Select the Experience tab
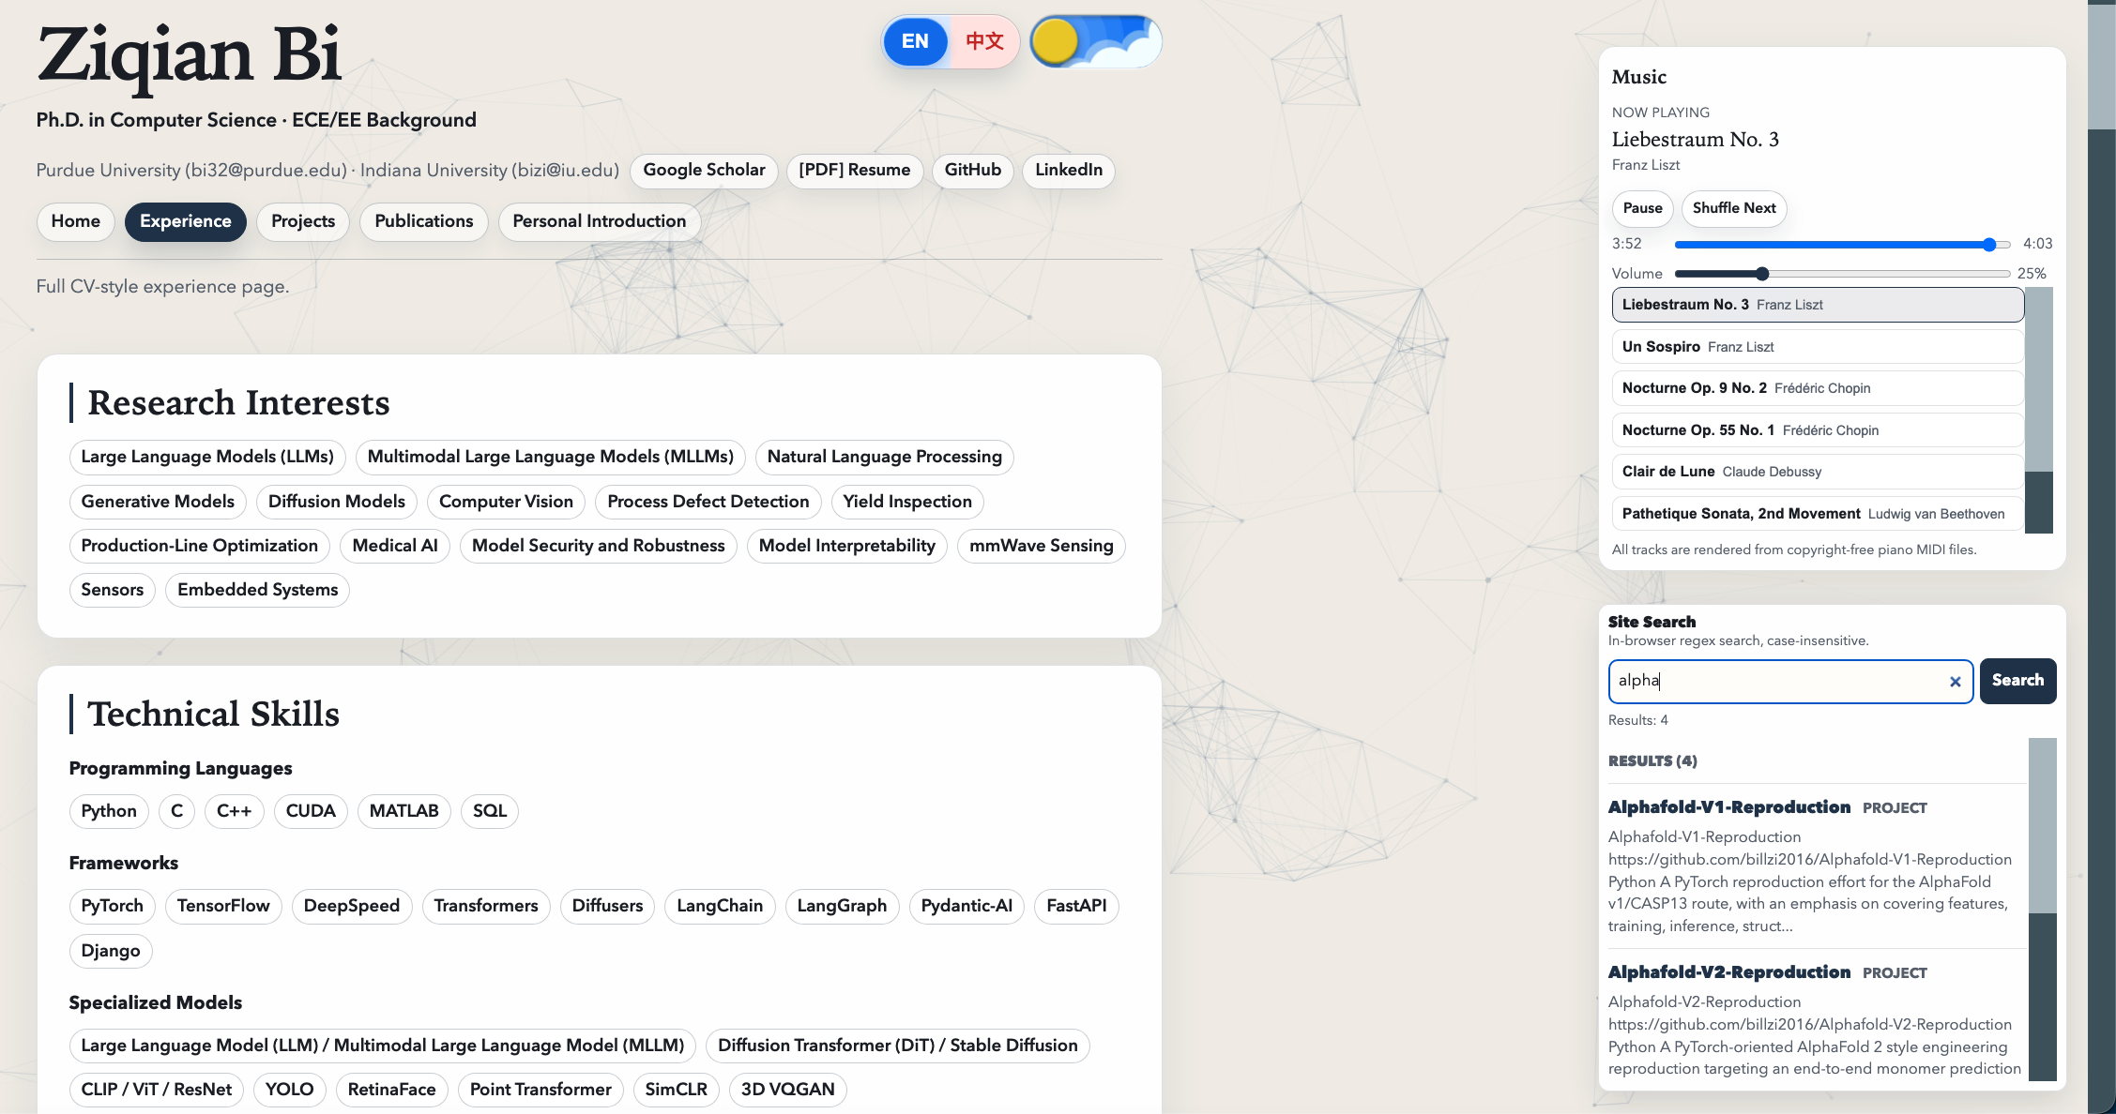Viewport: 2116px width, 1114px height. pos(186,221)
